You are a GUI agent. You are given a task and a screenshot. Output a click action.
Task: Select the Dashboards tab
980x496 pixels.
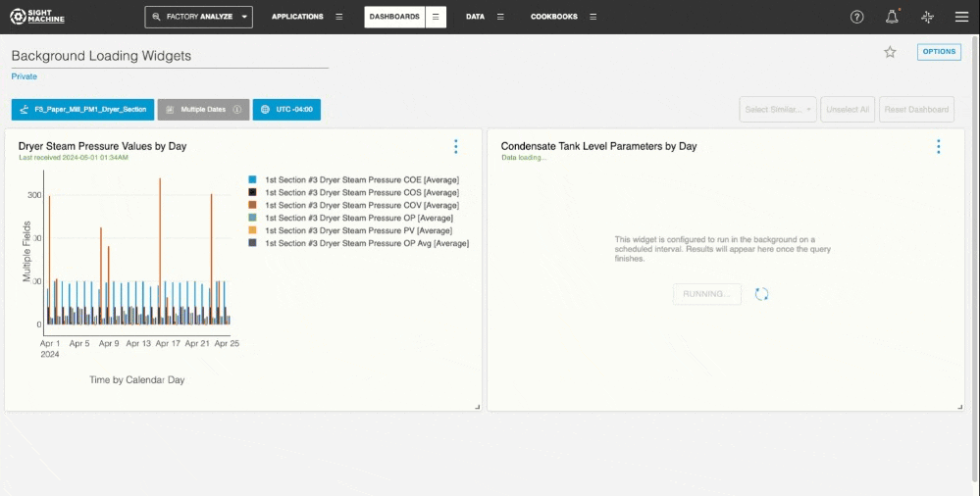pos(394,17)
